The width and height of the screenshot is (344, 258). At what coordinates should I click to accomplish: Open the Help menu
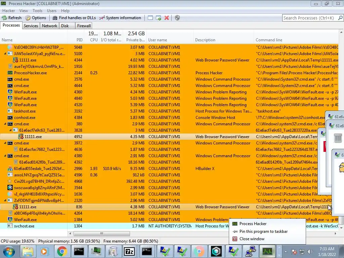65,10
